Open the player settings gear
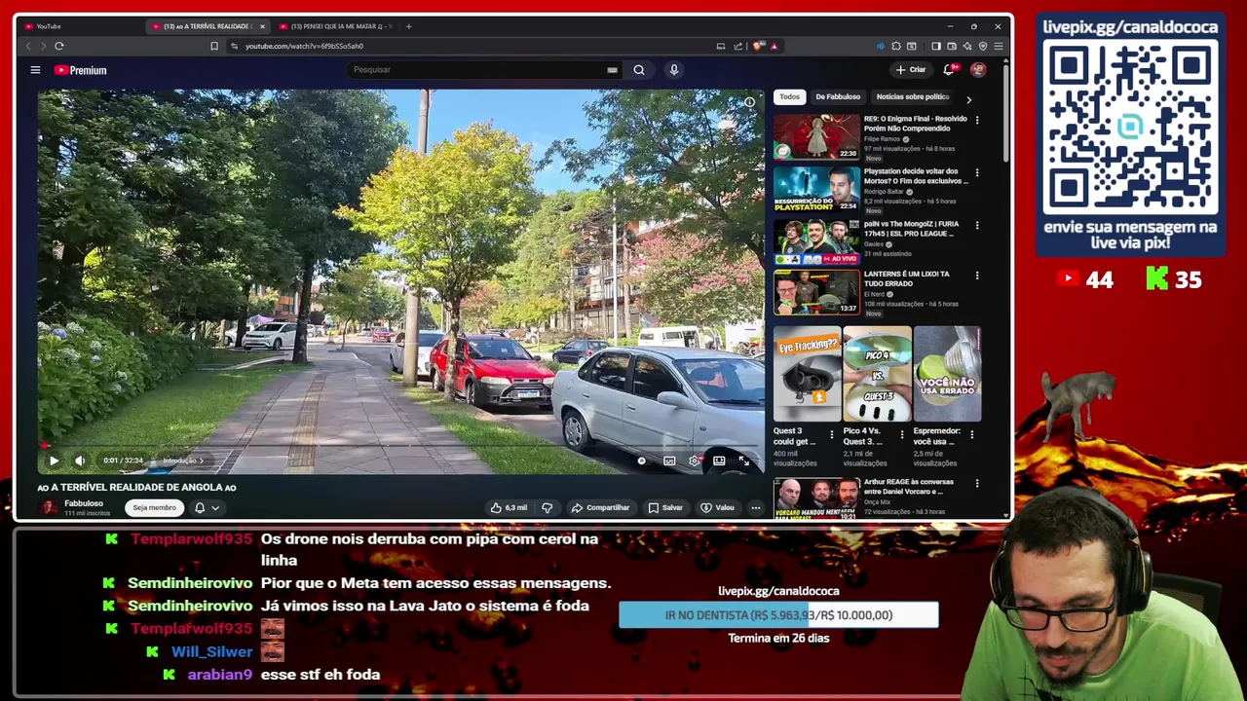The height and width of the screenshot is (701, 1247). [694, 461]
